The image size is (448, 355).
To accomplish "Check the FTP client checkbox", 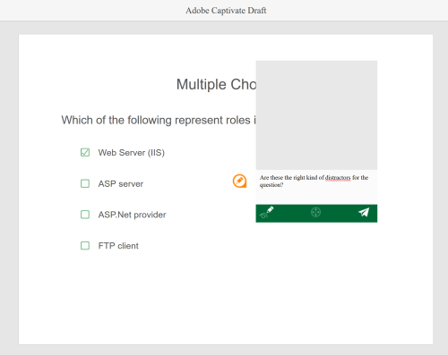I will [85, 246].
